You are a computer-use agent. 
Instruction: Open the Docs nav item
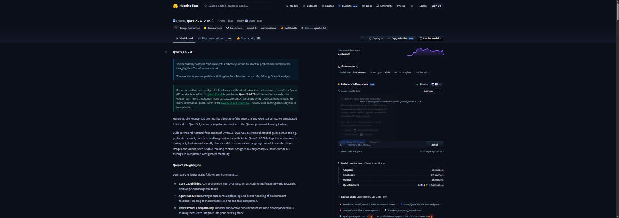[367, 6]
